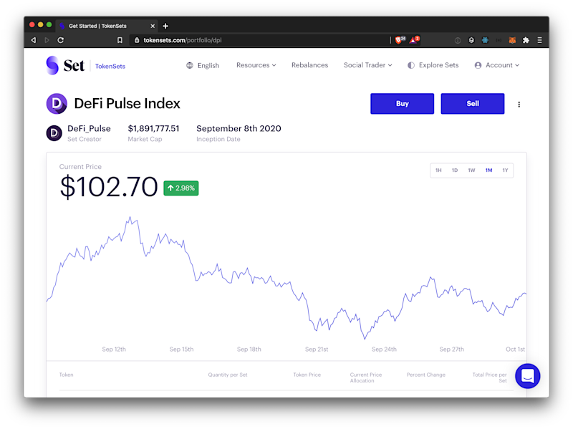Bookmark this page with the bookmark icon

[x=120, y=40]
